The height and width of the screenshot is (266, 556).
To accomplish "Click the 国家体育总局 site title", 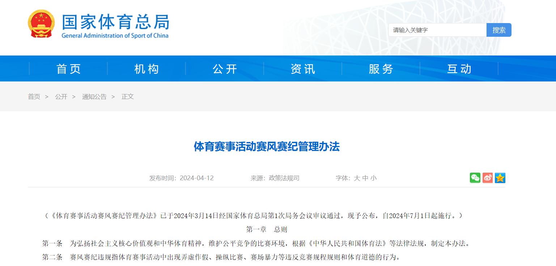I will point(115,22).
